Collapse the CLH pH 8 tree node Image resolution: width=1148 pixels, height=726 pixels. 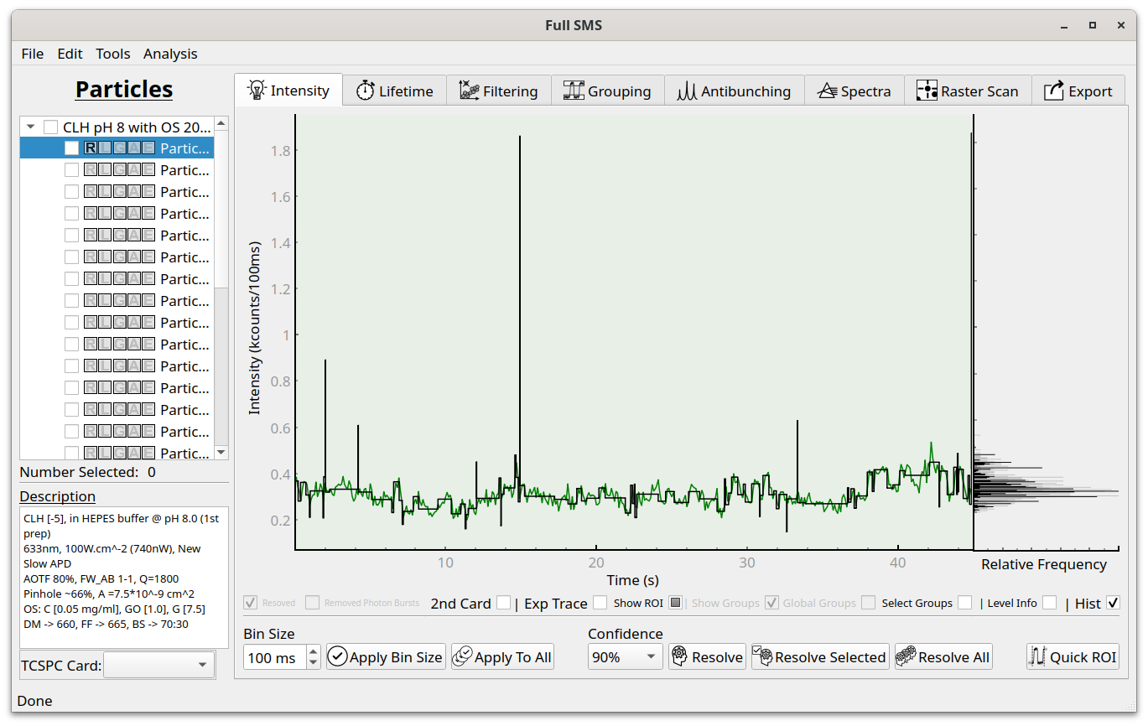[x=30, y=127]
